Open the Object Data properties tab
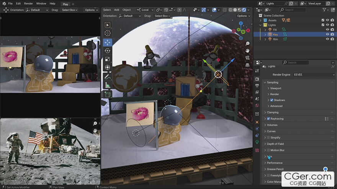337x189 pixels. (x=257, y=142)
